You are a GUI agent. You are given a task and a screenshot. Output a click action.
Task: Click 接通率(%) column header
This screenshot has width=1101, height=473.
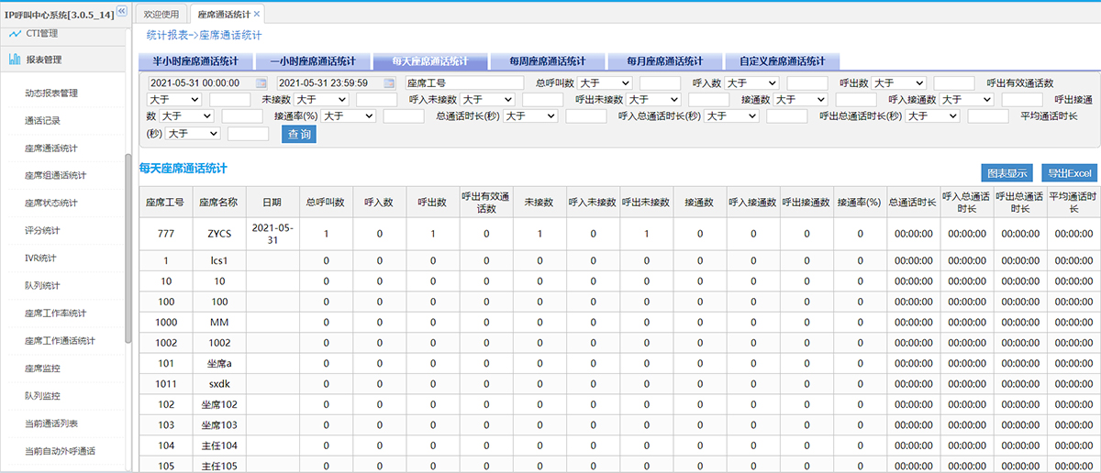861,203
